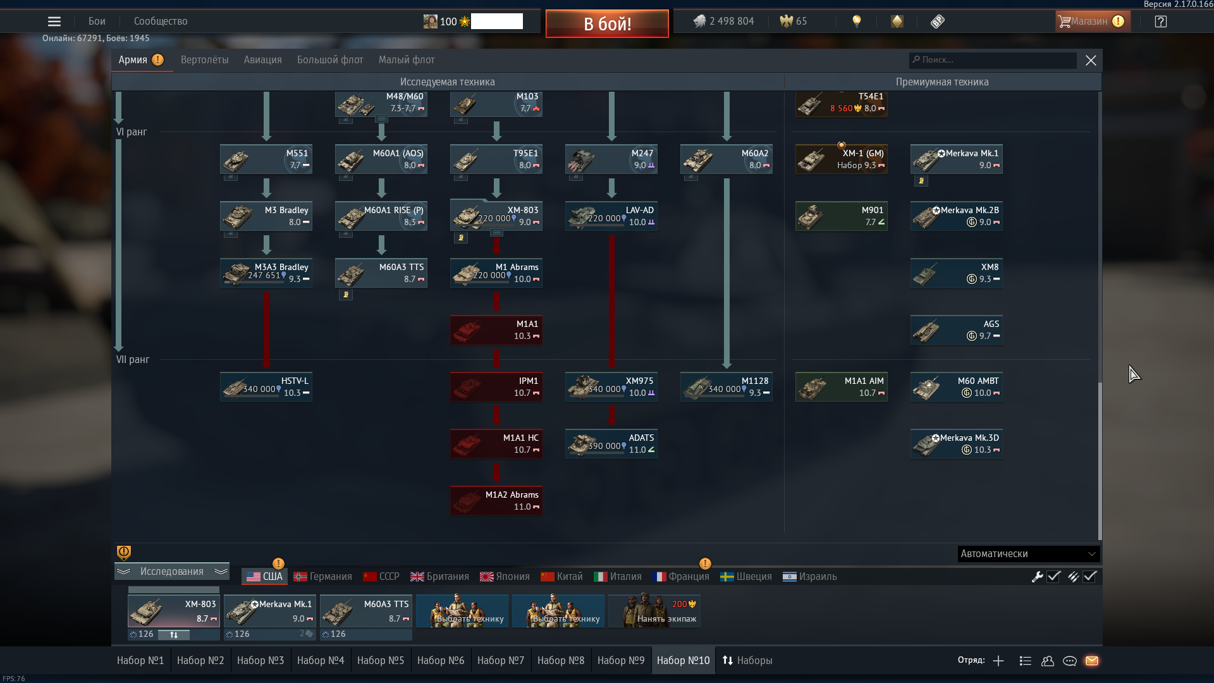Open the light bulb hints icon
The image size is (1214, 683).
click(x=857, y=22)
